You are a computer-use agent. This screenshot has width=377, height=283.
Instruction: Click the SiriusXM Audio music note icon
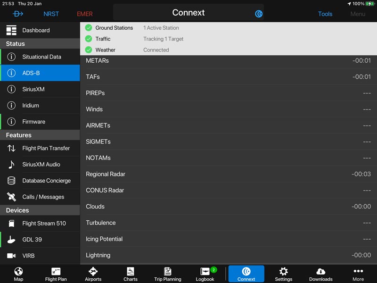pyautogui.click(x=11, y=164)
